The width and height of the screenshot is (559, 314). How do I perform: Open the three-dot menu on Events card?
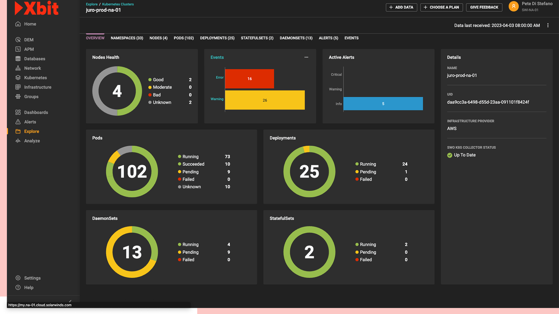tap(306, 57)
